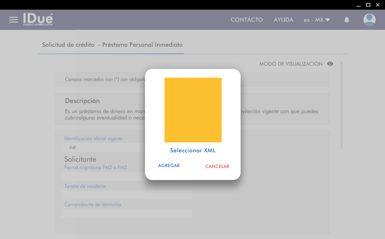Click the Comprobante de domicilio field
Image resolution: width=385 pixels, height=239 pixels.
[126, 213]
